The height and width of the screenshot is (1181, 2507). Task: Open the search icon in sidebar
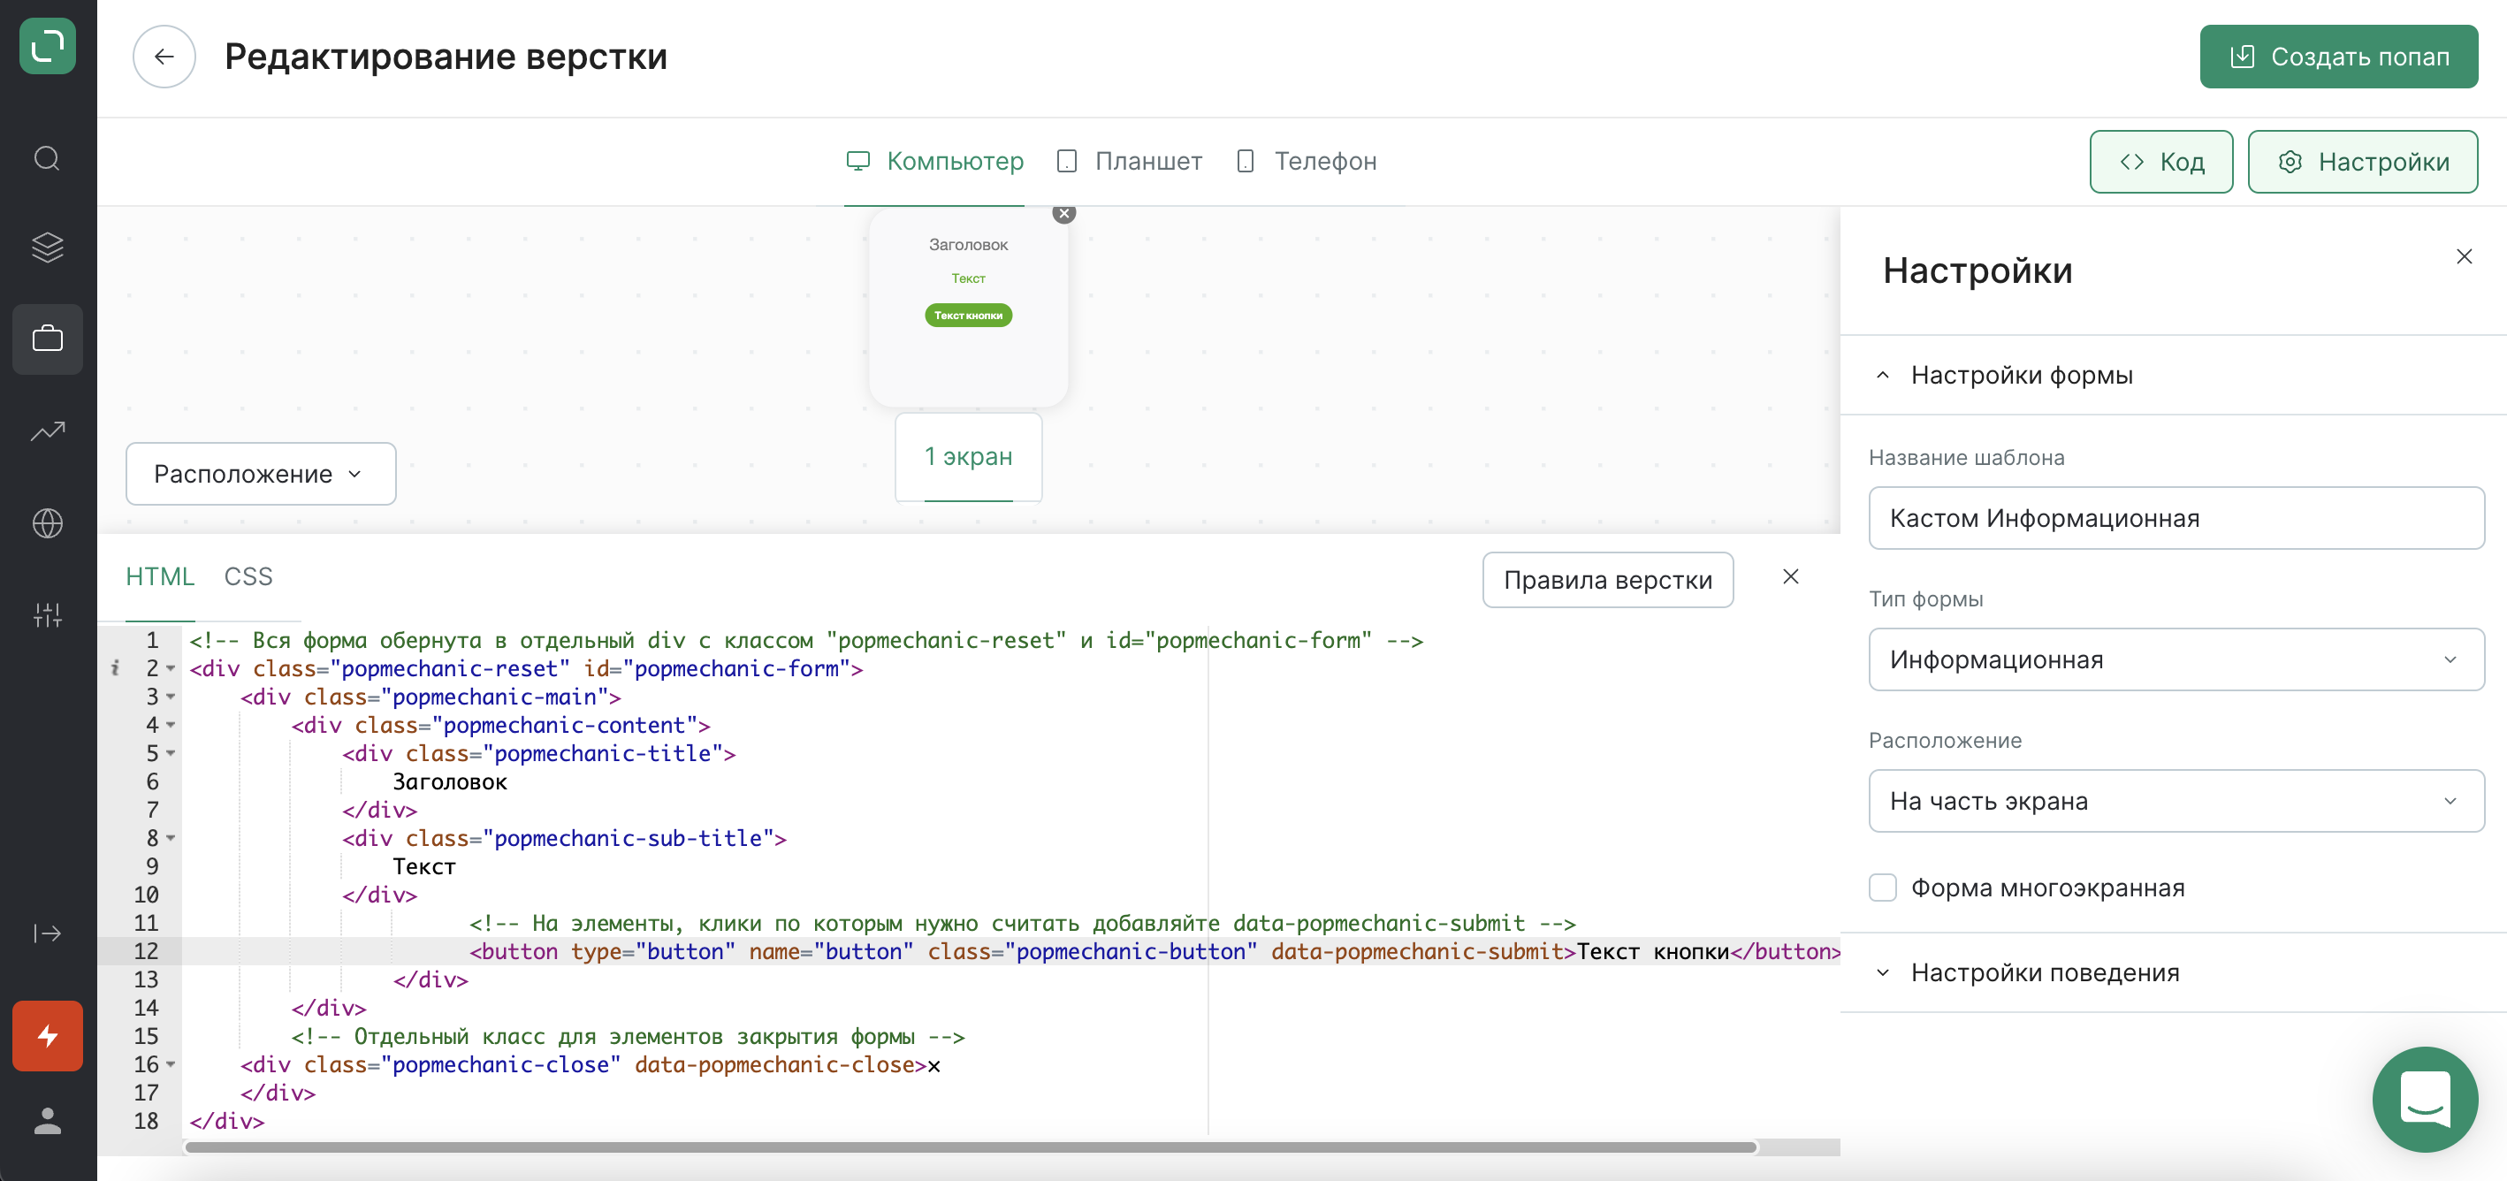[48, 158]
